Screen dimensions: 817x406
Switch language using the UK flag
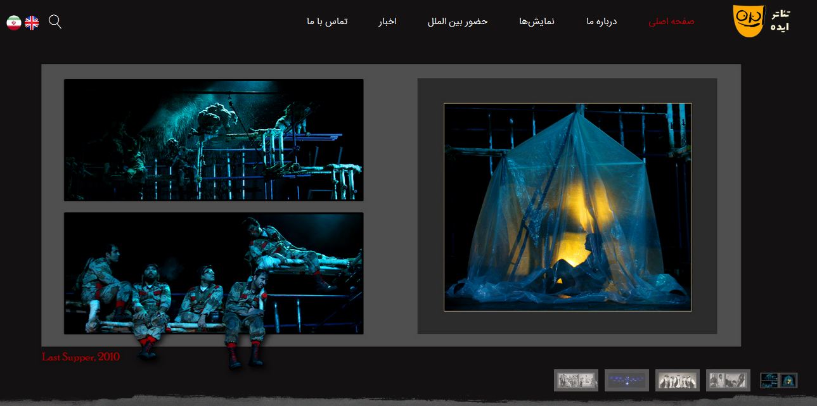point(32,23)
